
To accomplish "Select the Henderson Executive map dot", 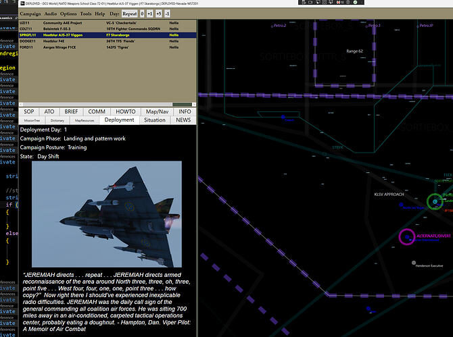I will point(413,263).
